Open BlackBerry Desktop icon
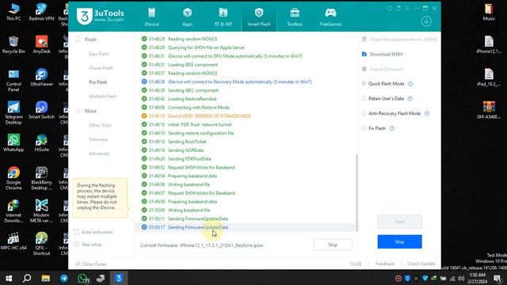 point(41,178)
